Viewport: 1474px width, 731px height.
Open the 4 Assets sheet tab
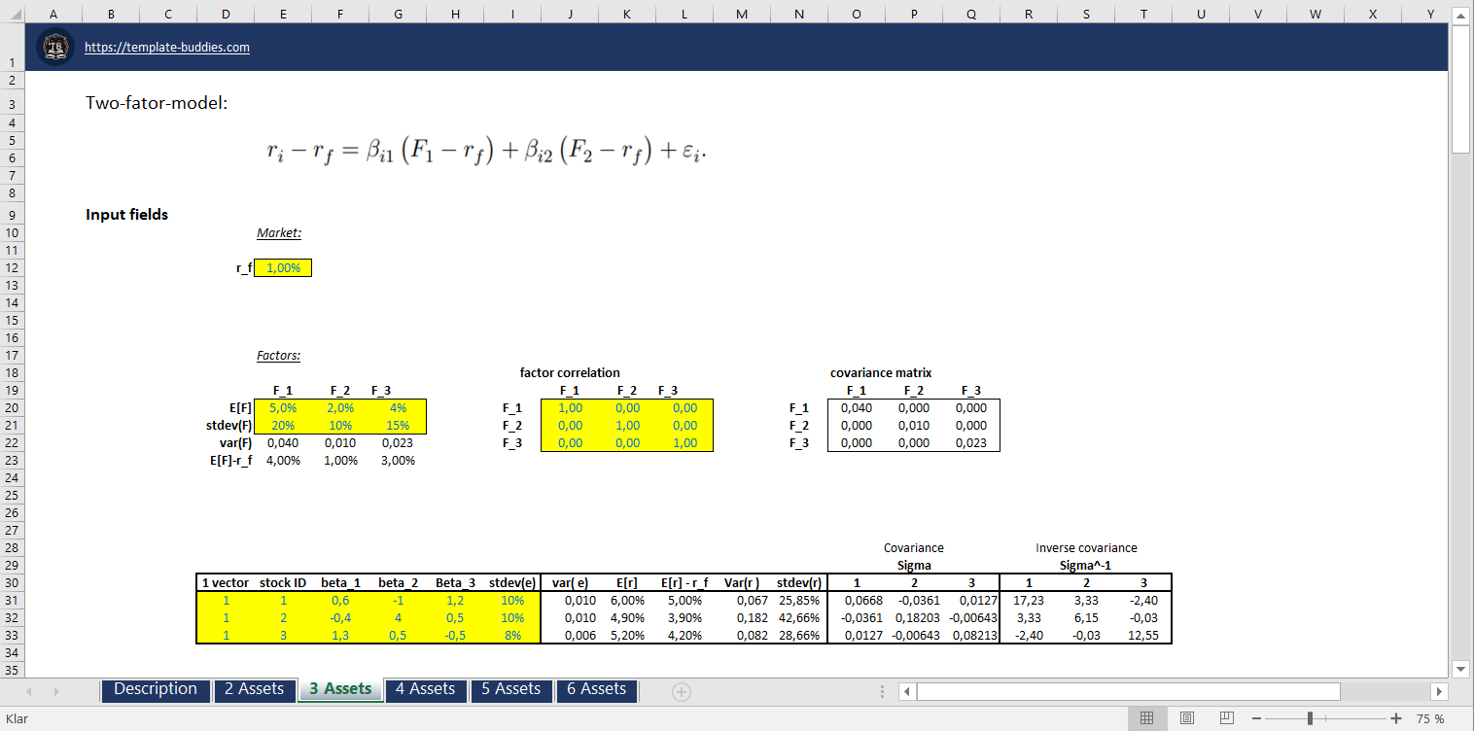click(425, 689)
